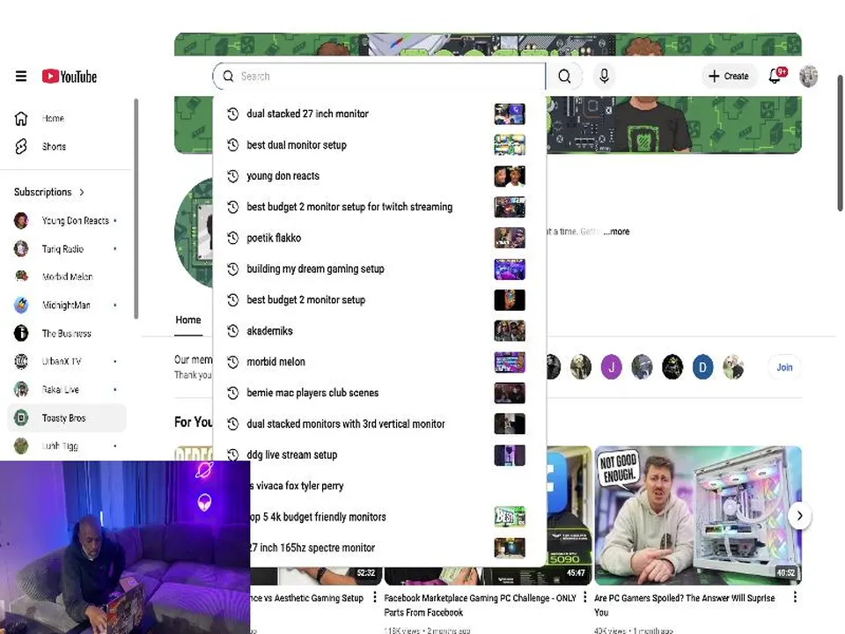The image size is (845, 634).
Task: Open the notifications bell
Action: pos(776,76)
